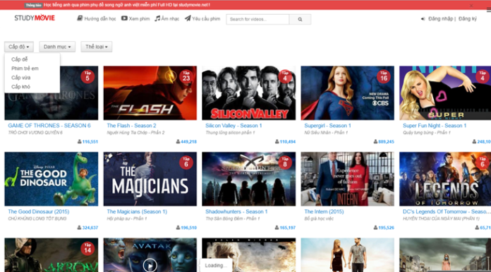
Task: Click the view count 110,494
Action: pos(287,142)
